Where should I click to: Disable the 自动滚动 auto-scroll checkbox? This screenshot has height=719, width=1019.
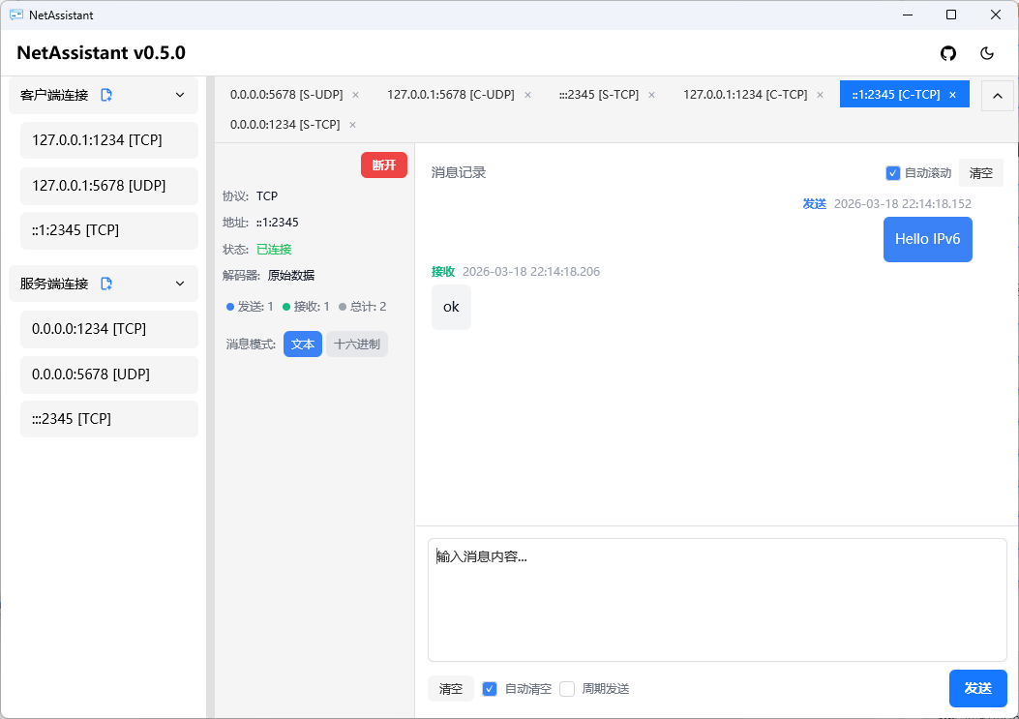892,172
